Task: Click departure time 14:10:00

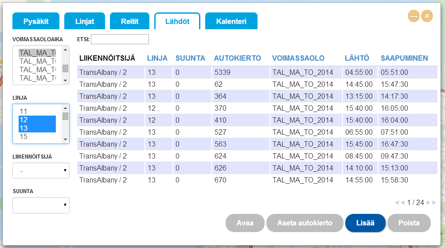Action: (359, 168)
